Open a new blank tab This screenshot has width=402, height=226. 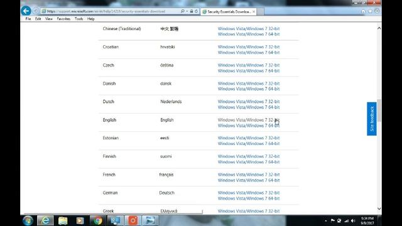tap(260, 12)
